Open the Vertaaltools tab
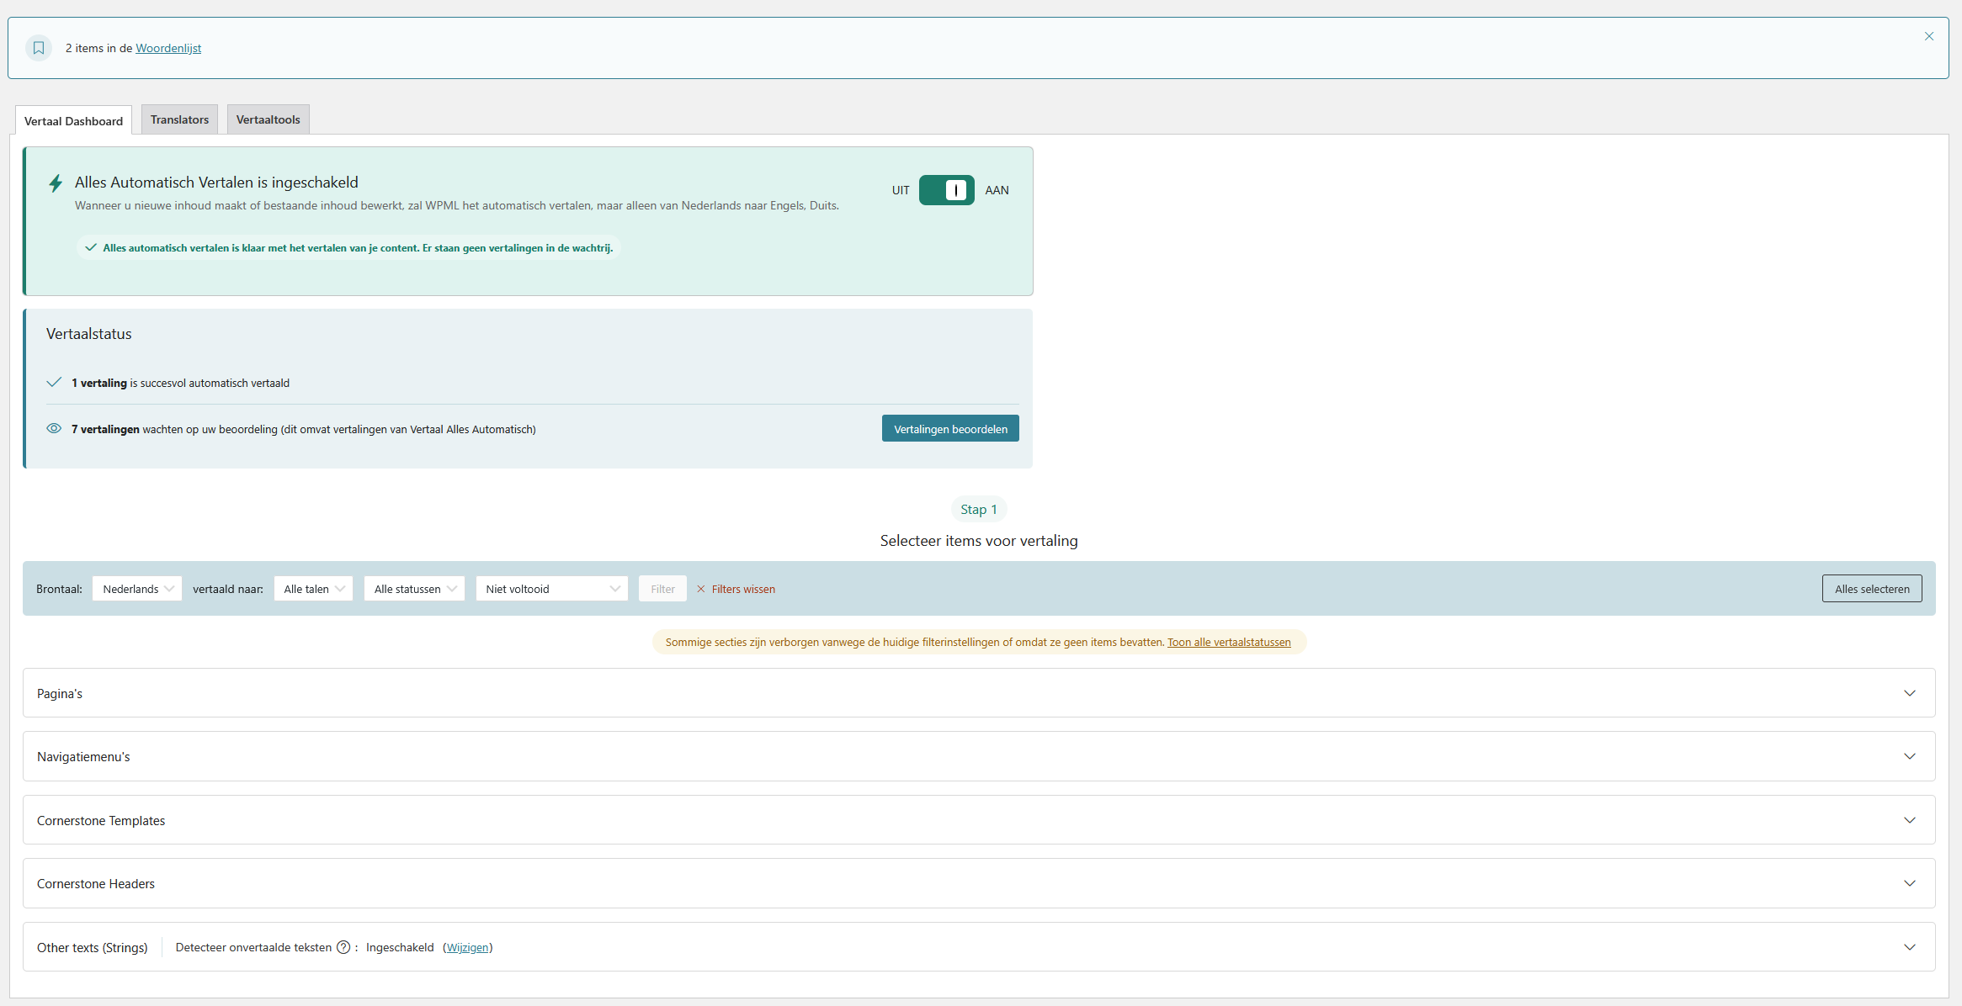1962x1006 pixels. [x=268, y=119]
